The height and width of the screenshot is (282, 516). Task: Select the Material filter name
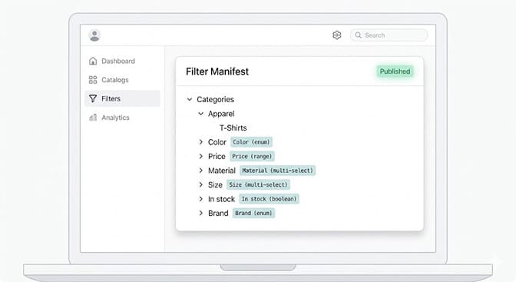point(222,171)
